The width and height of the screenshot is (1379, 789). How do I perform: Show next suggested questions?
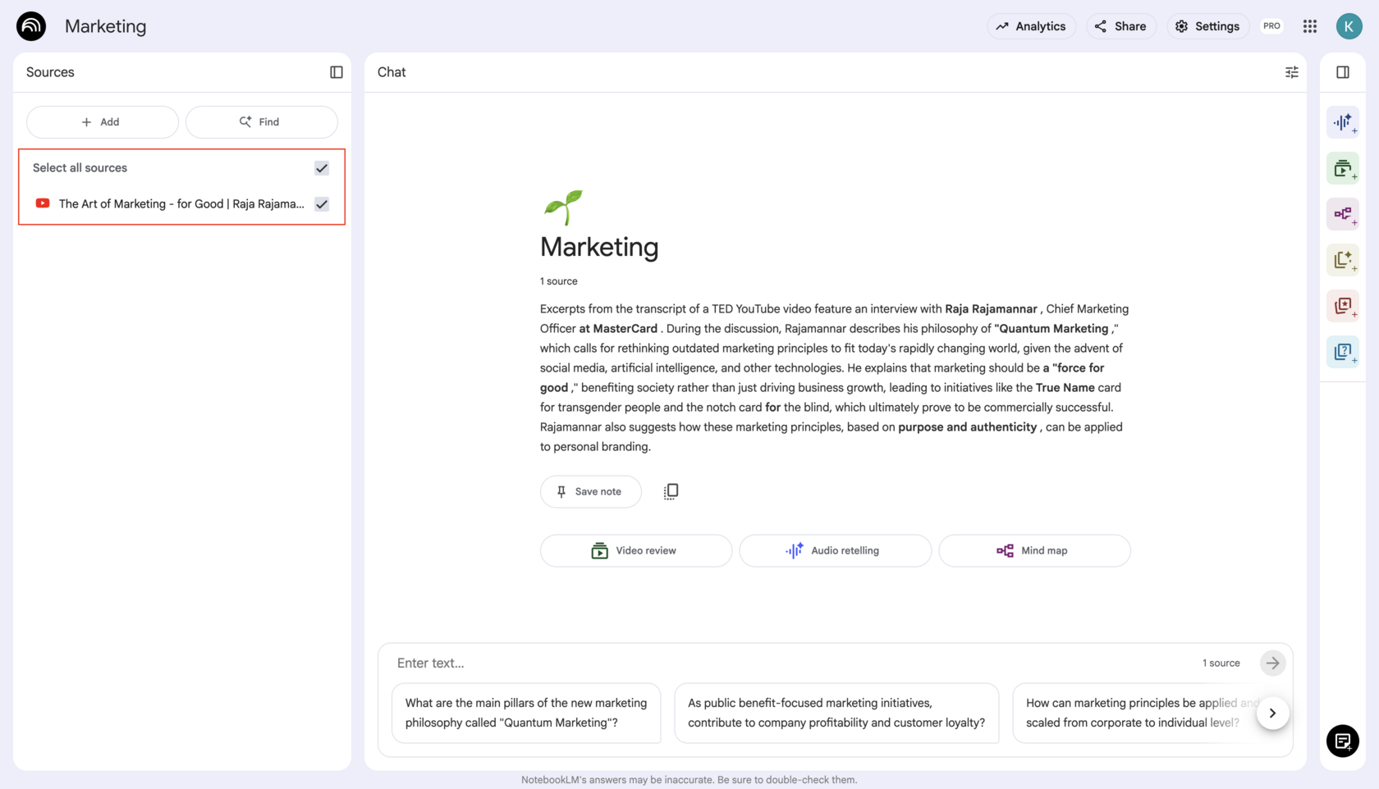pos(1272,714)
